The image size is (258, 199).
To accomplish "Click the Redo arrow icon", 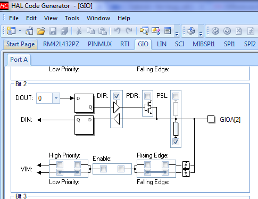I will click(129, 31).
